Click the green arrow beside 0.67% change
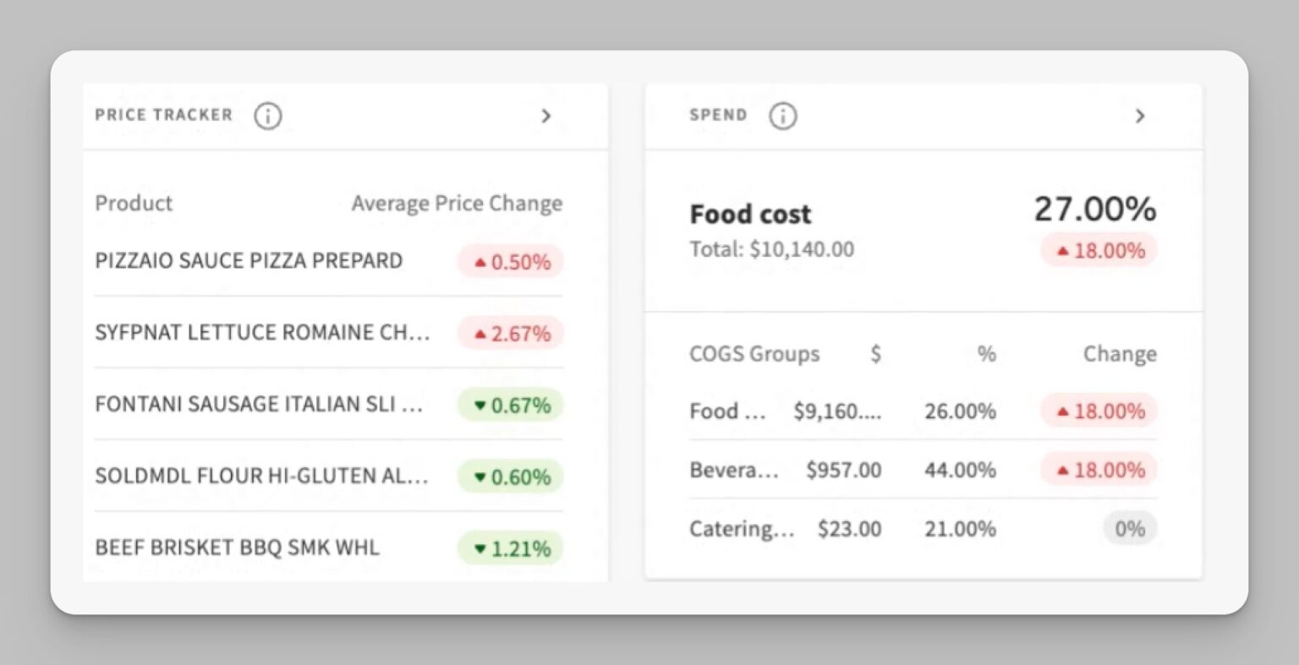The image size is (1299, 665). coord(481,406)
